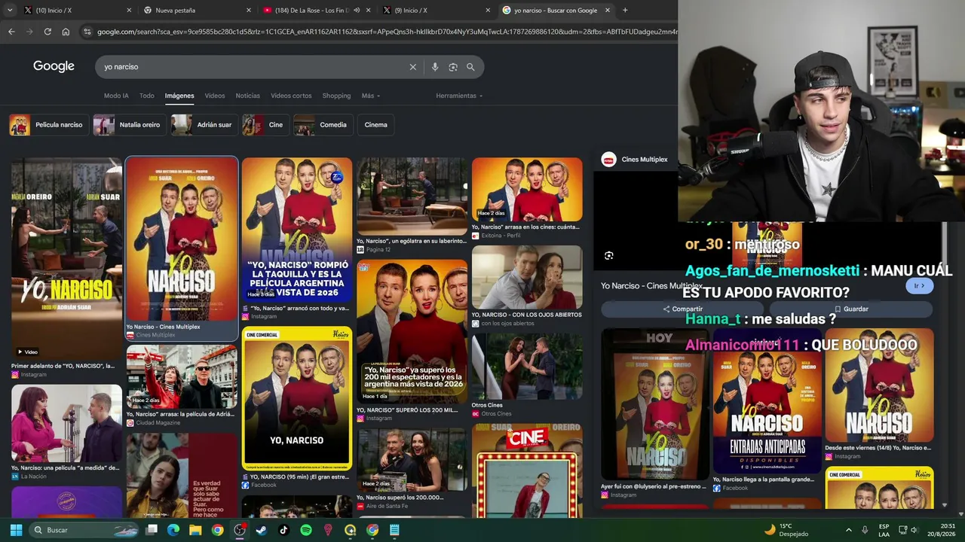Go back to the previous page in Chrome
The width and height of the screenshot is (965, 542).
coord(11,32)
